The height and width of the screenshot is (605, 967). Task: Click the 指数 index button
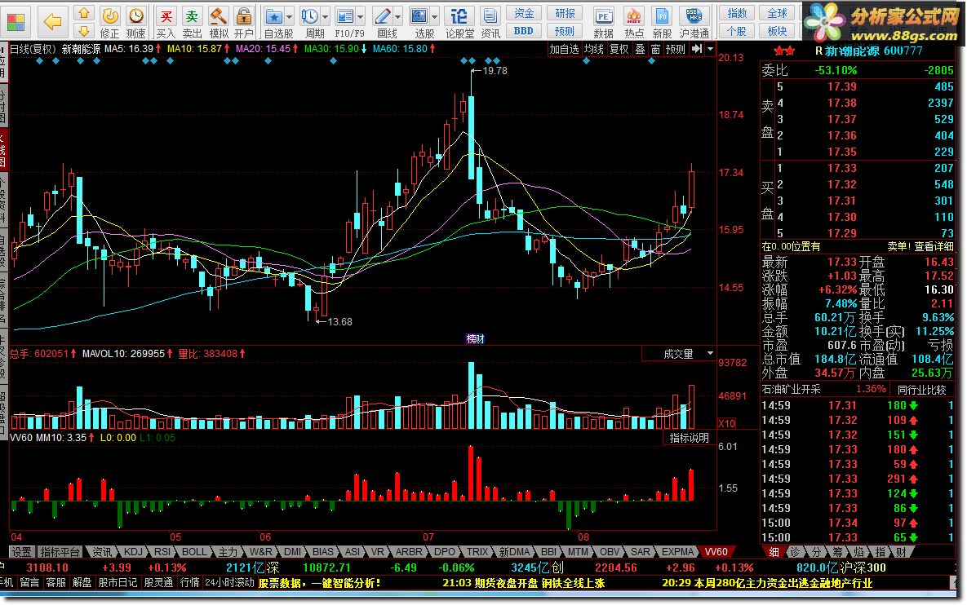(737, 14)
